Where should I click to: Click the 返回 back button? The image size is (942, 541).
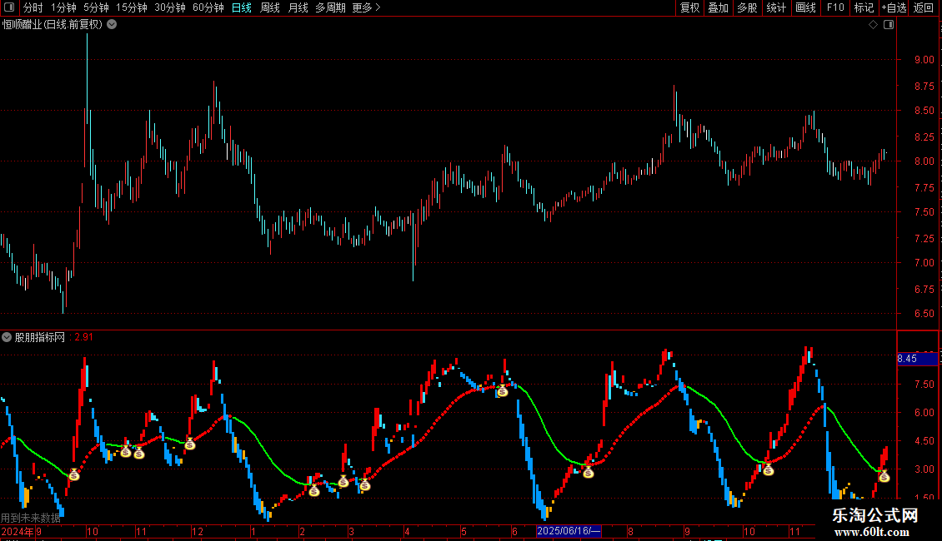click(924, 7)
